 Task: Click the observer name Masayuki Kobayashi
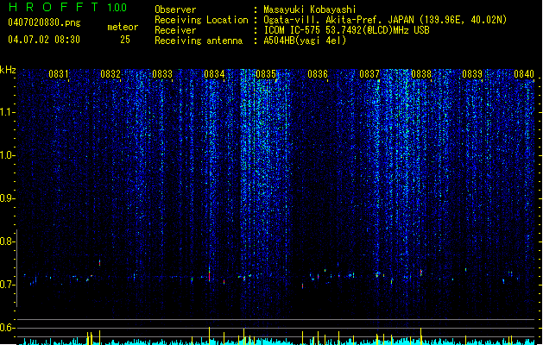310,9
